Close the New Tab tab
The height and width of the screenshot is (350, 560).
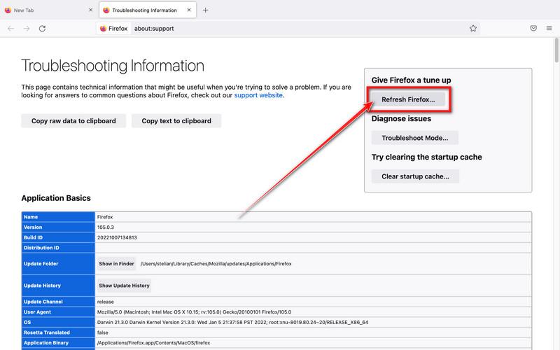(x=91, y=10)
